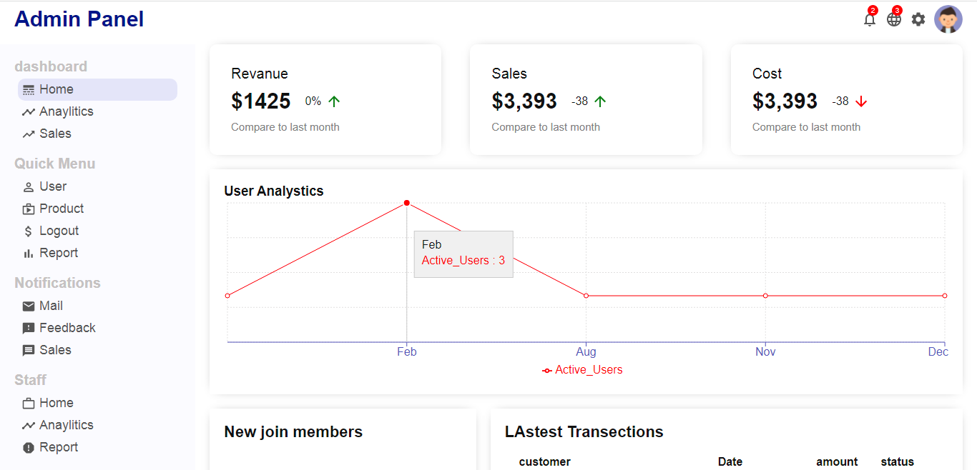Screen dimensions: 977x470
Task: Click the highlighted Feb data point on chart
Action: tap(406, 202)
